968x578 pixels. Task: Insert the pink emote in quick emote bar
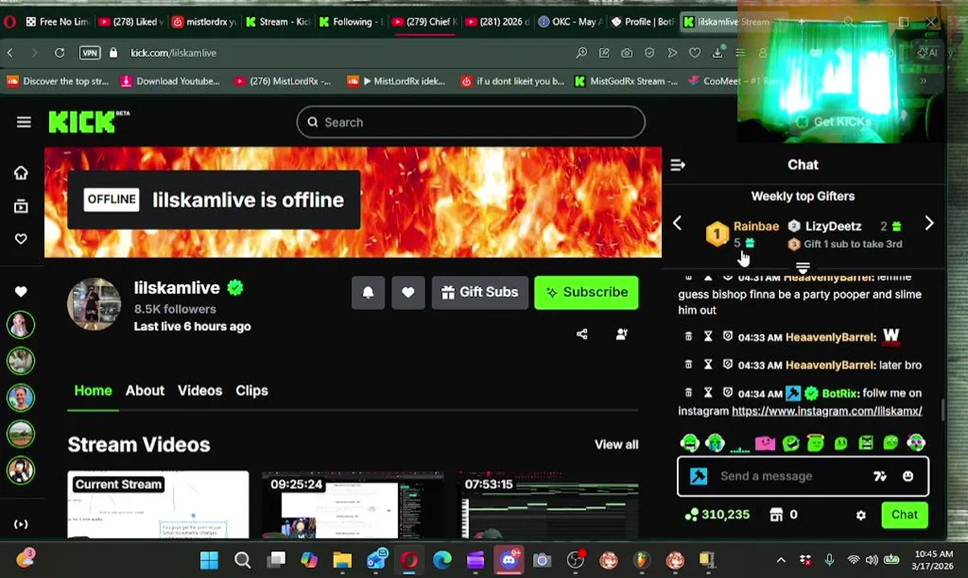point(765,442)
